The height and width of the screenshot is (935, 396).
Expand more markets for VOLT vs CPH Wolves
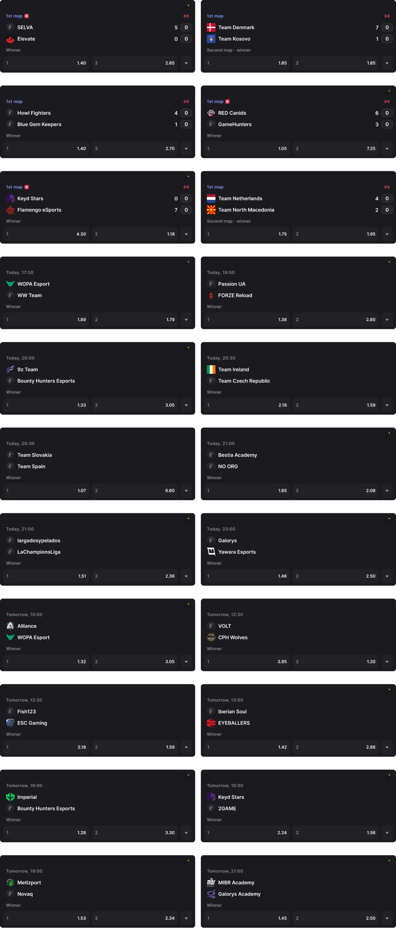[387, 662]
